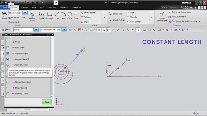Open the dialog settings gear icon

click(x=6, y=34)
